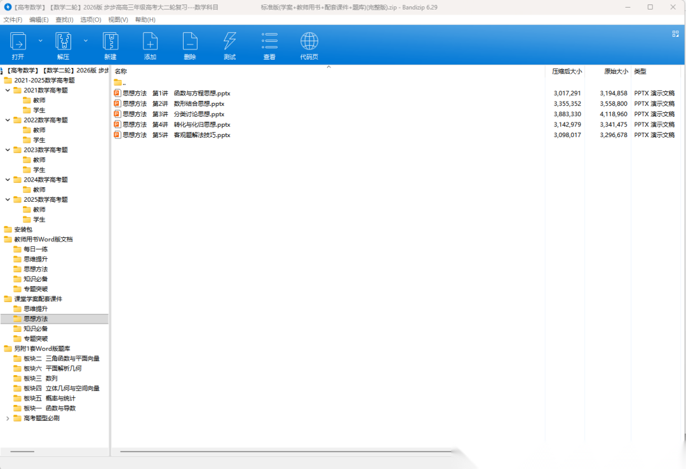Click the 新建 (New archive) icon
The height and width of the screenshot is (469, 686).
[111, 43]
